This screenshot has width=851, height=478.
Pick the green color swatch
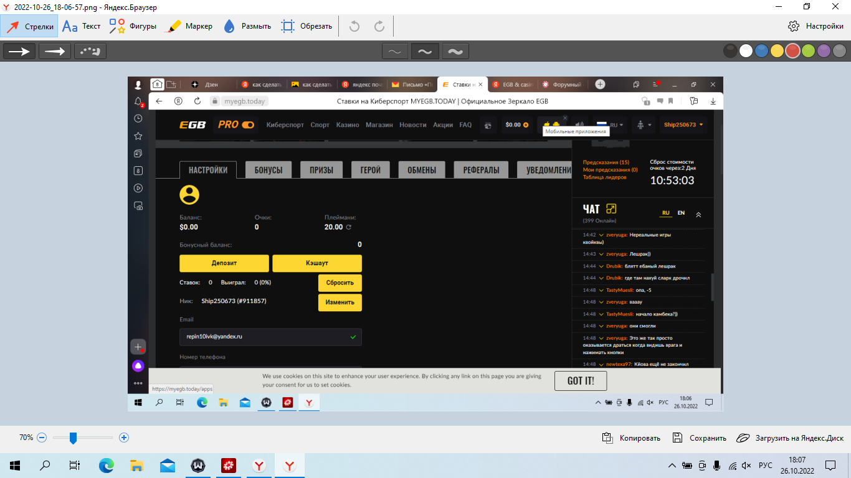pyautogui.click(x=809, y=52)
